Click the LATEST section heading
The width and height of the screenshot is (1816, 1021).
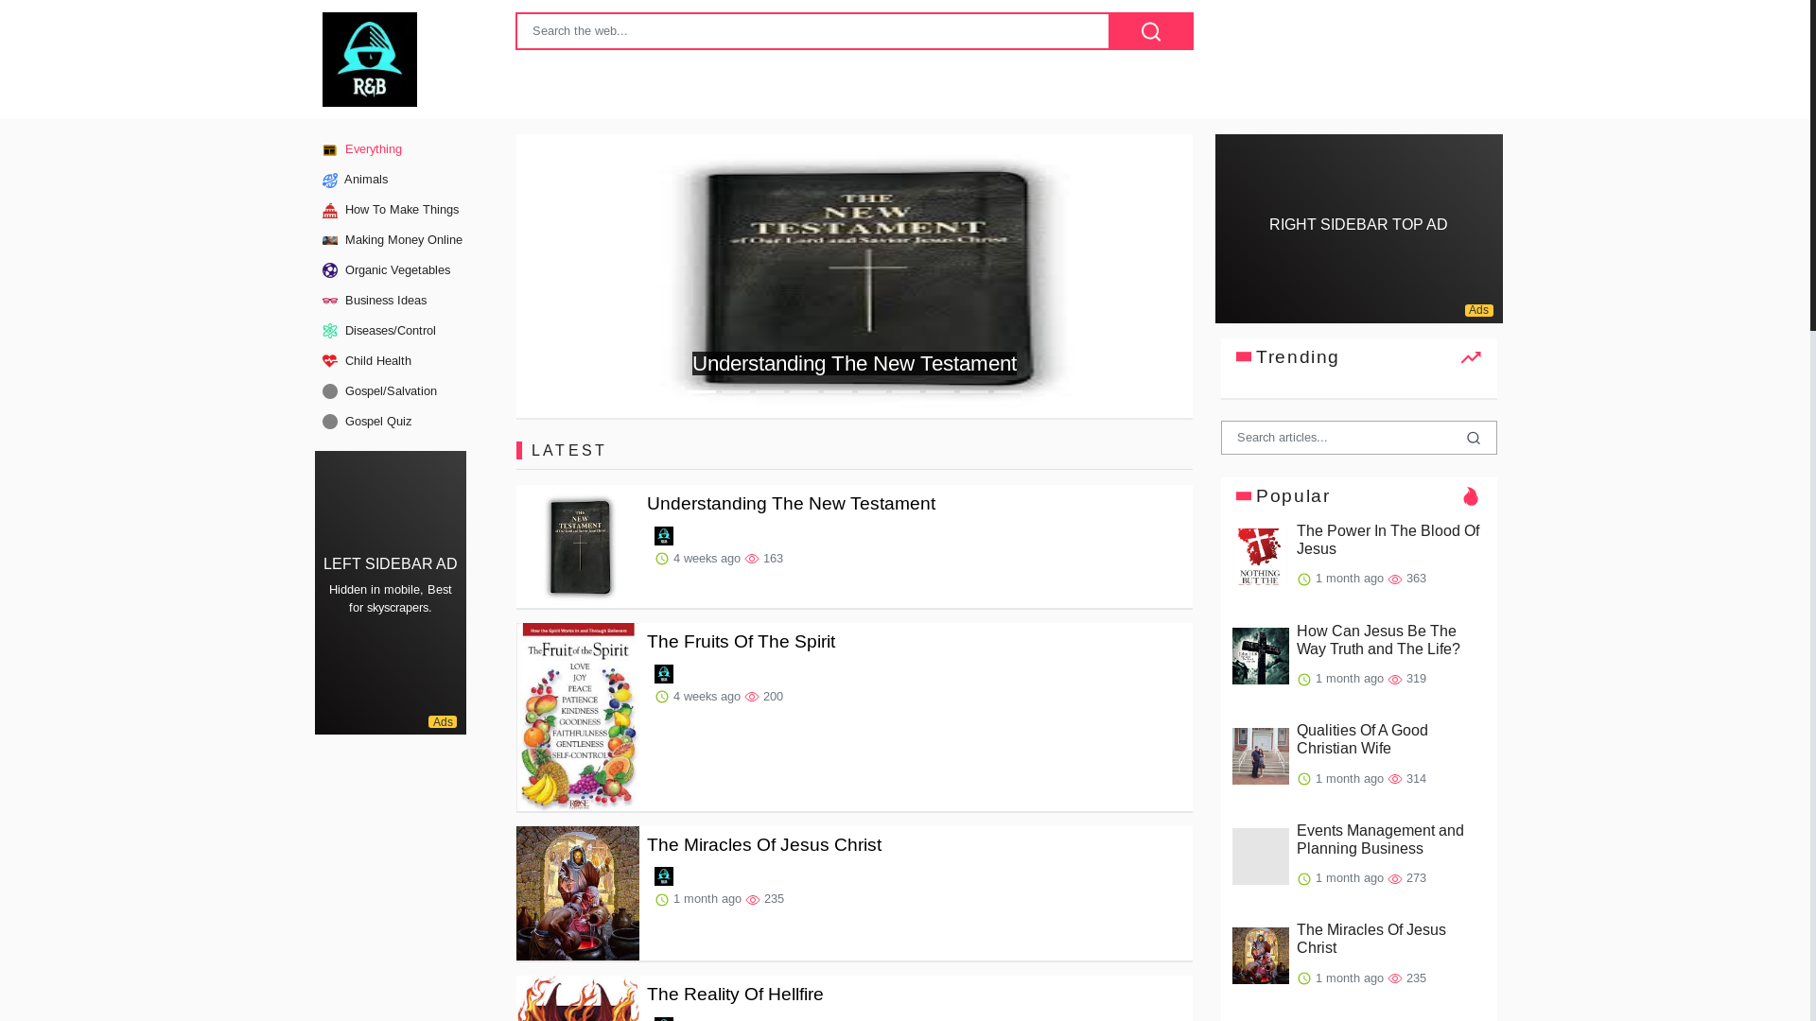[568, 451]
